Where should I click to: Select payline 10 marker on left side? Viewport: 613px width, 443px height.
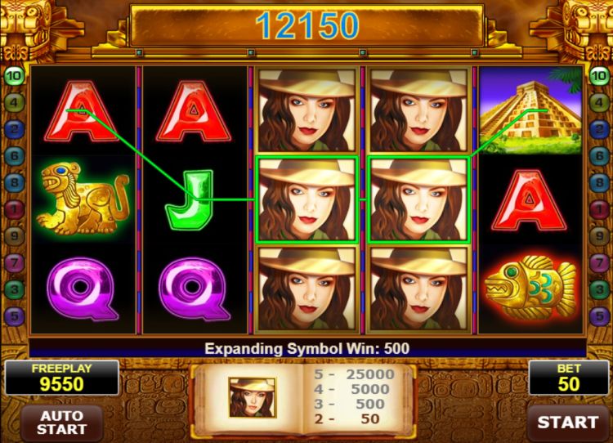coord(14,76)
